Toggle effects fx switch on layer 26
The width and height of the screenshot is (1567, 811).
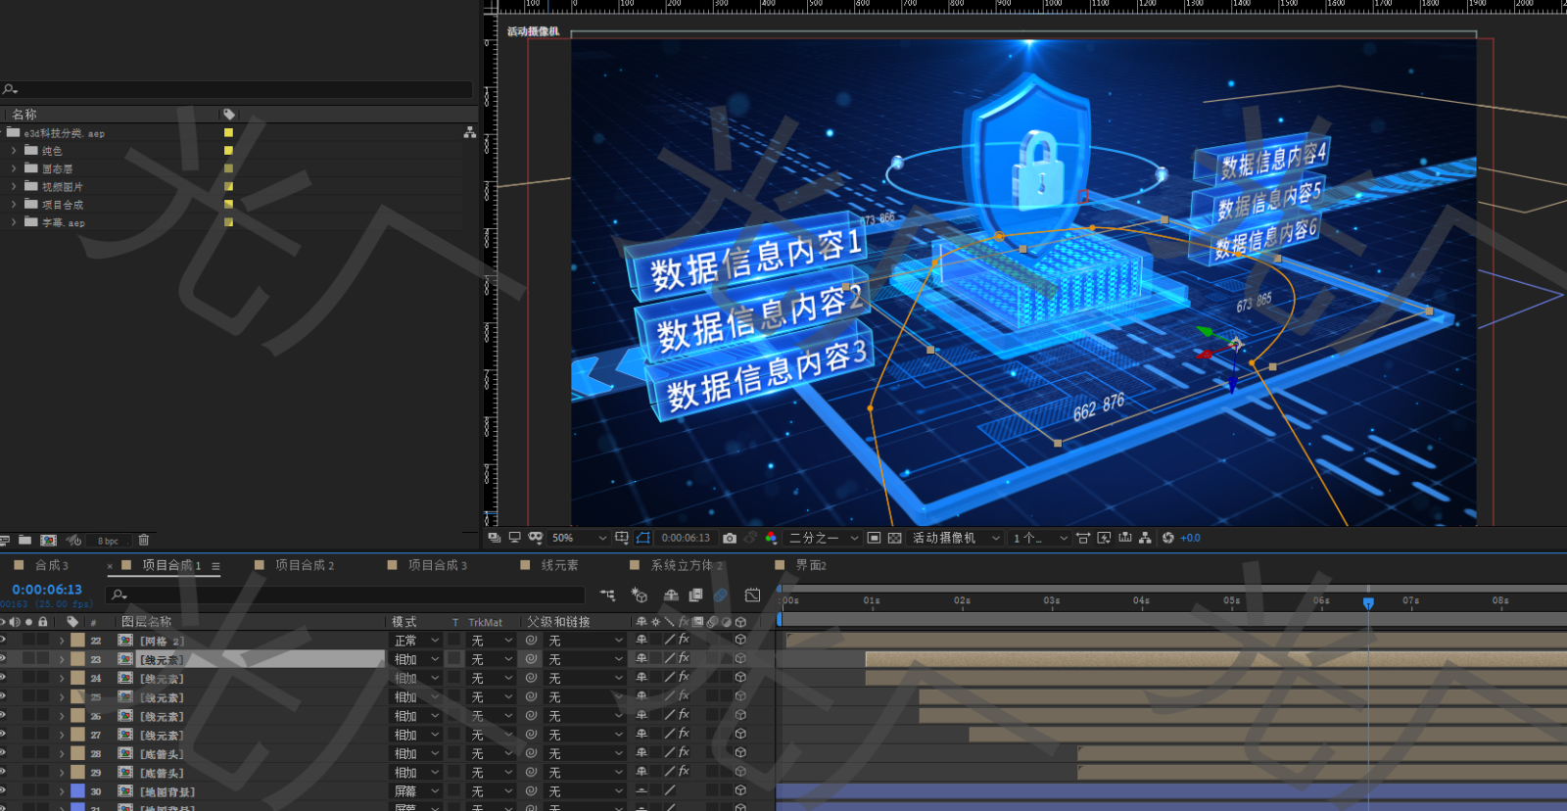684,715
